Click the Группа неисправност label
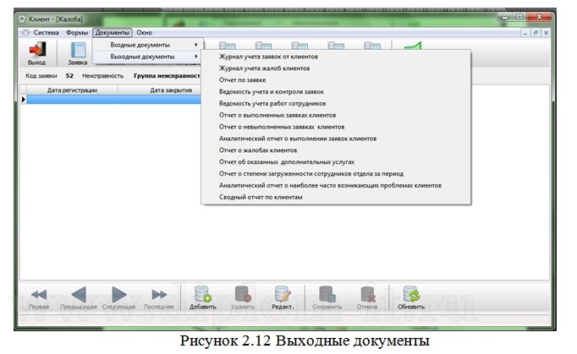577x354 pixels. (167, 76)
